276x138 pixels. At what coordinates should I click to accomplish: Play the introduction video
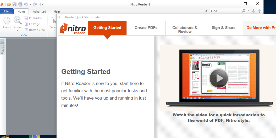click(218, 78)
